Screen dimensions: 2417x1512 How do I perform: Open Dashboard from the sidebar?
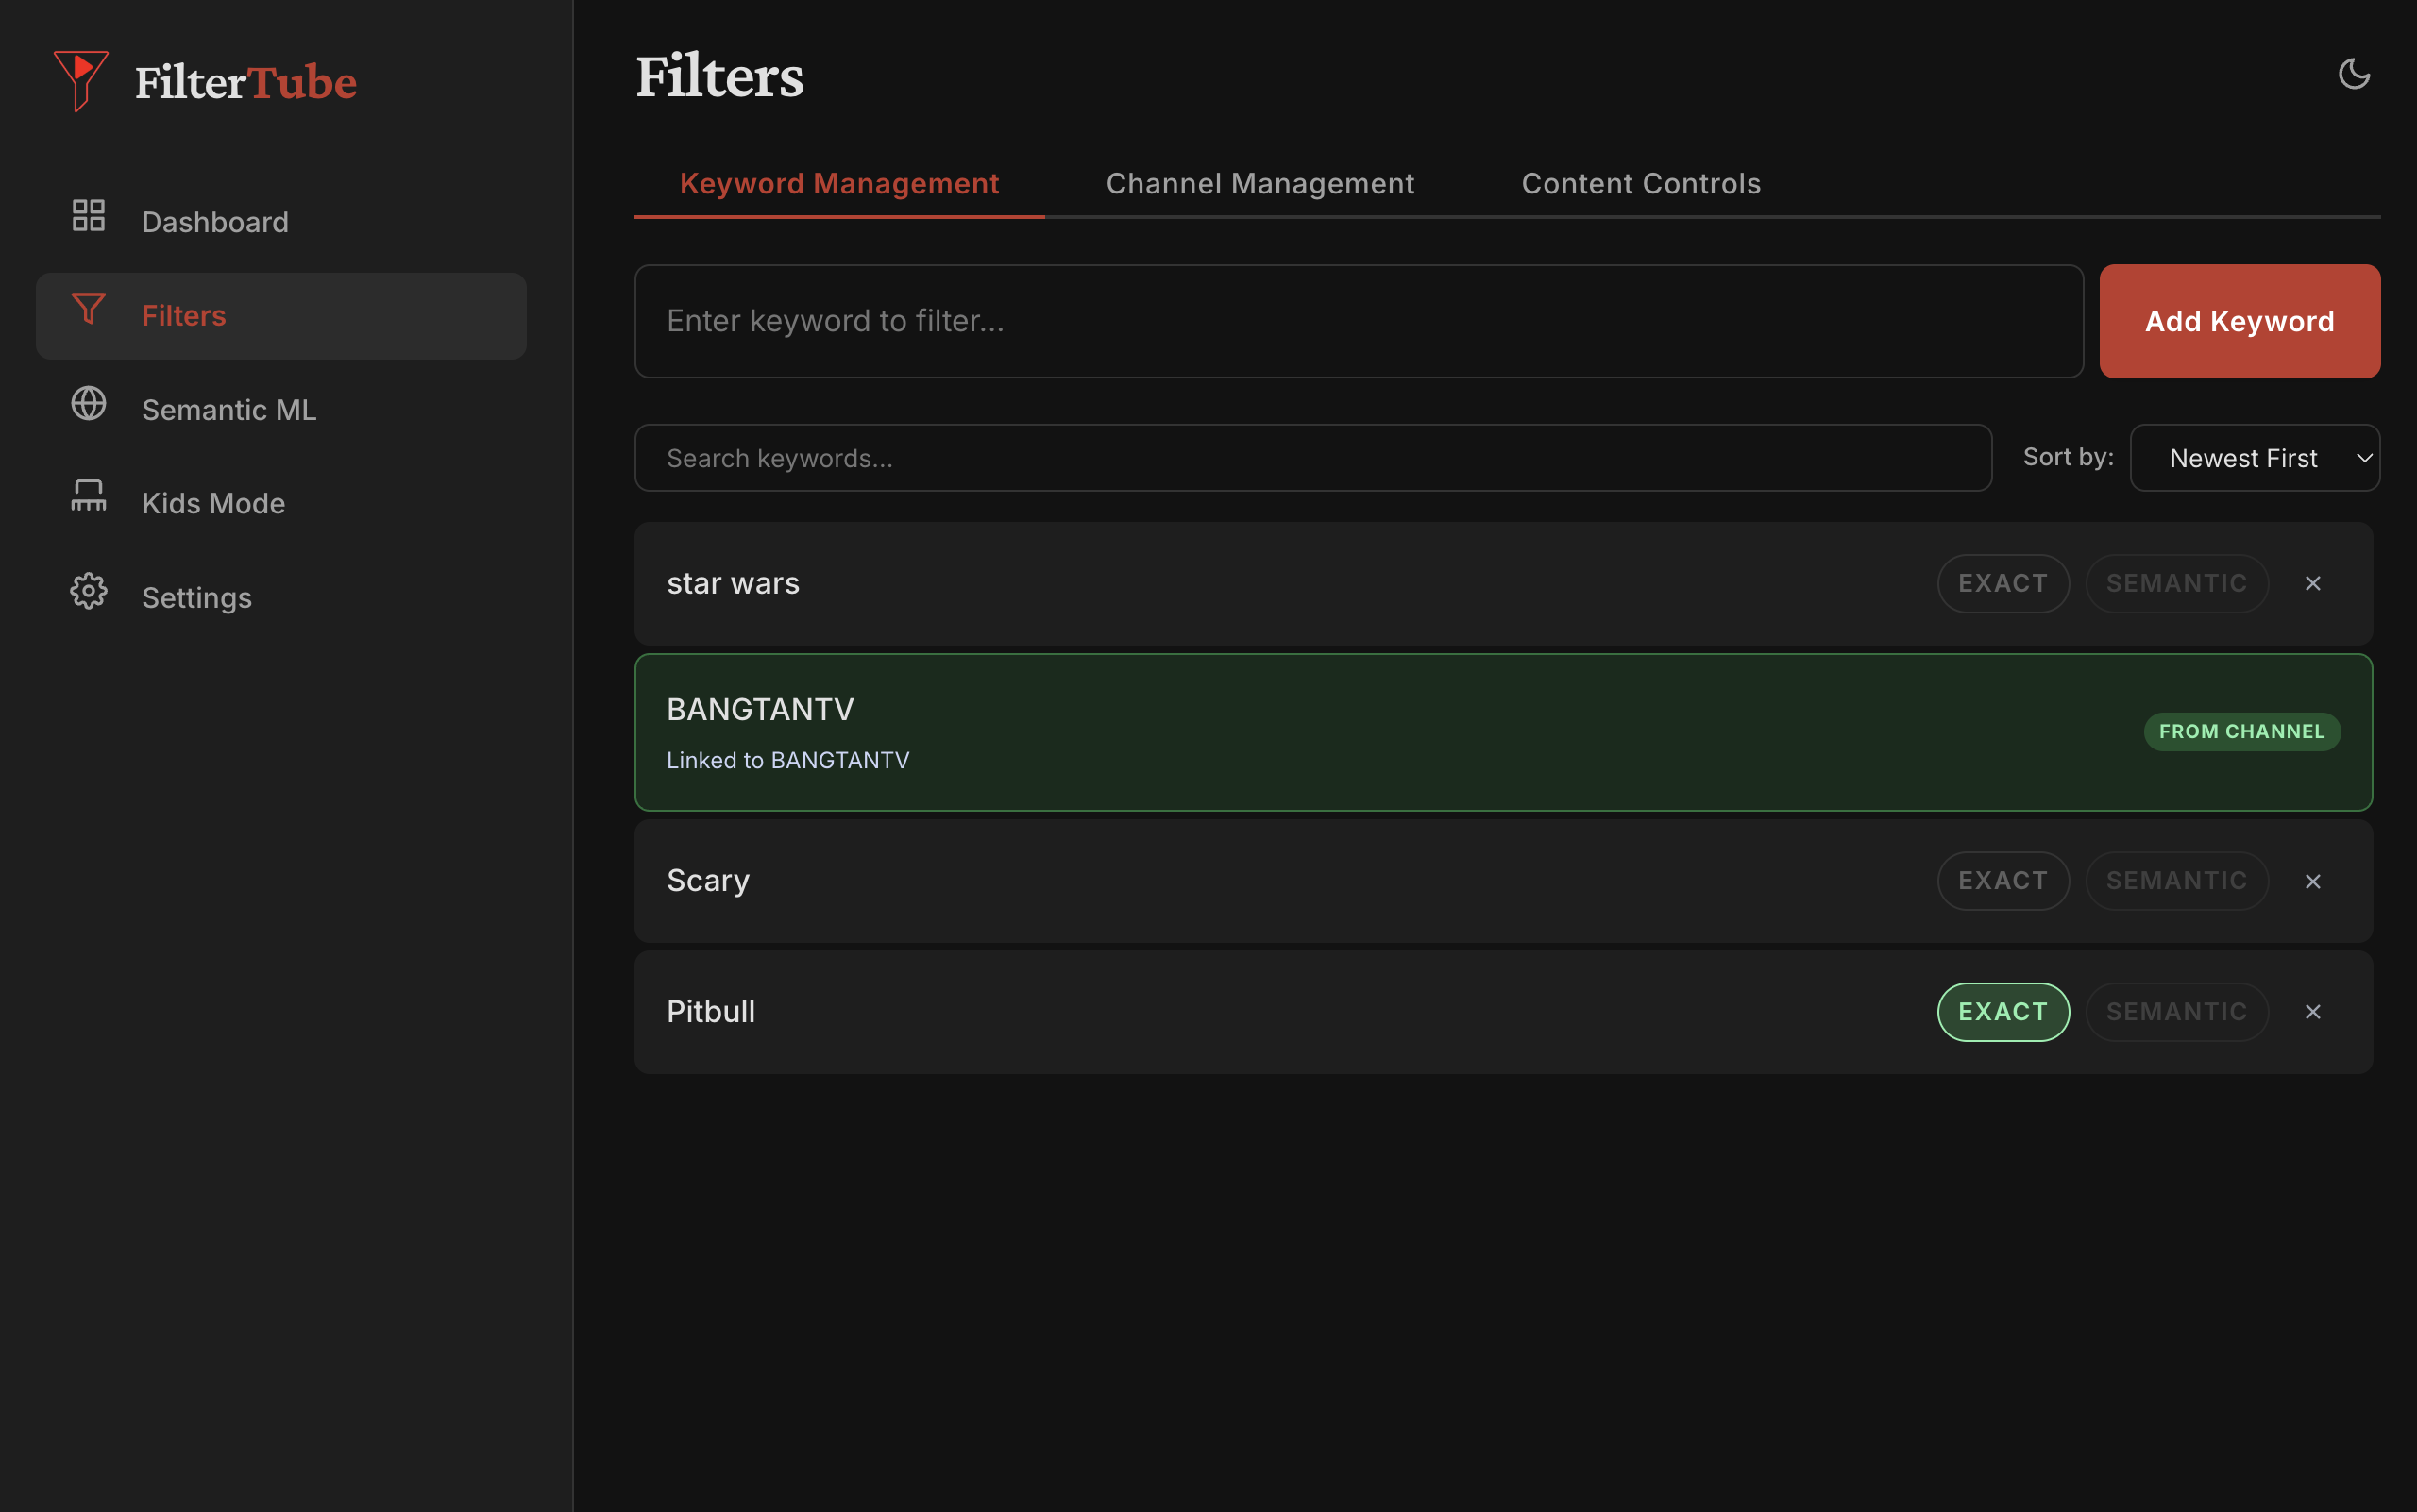coord(215,221)
